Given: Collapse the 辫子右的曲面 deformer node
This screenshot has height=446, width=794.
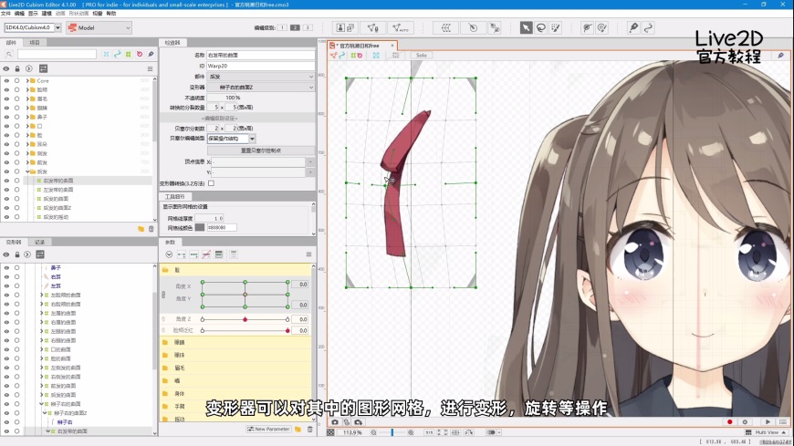Looking at the screenshot, I should click(41, 404).
